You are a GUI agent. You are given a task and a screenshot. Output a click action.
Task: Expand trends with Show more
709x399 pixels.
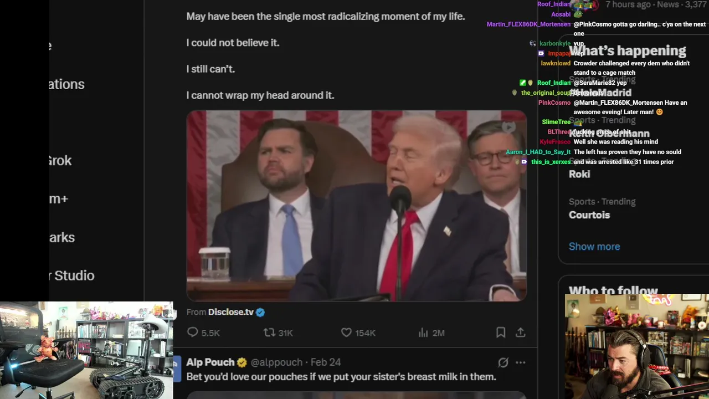coord(594,247)
